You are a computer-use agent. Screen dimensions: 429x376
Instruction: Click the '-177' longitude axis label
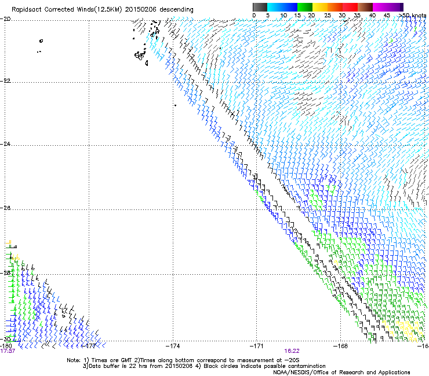(89, 346)
